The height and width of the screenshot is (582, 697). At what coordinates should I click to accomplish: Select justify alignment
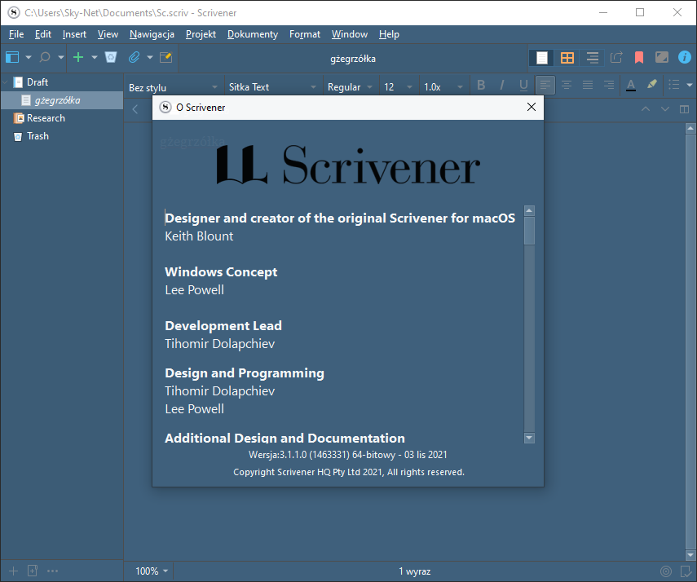click(588, 85)
